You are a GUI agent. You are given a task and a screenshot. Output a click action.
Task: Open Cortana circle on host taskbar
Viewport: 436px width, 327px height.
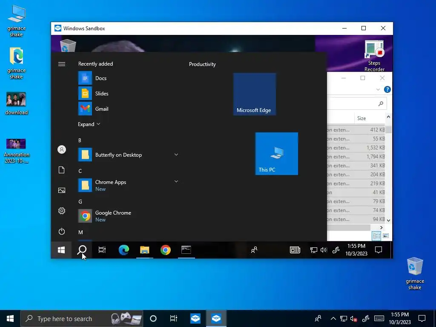pyautogui.click(x=153, y=318)
